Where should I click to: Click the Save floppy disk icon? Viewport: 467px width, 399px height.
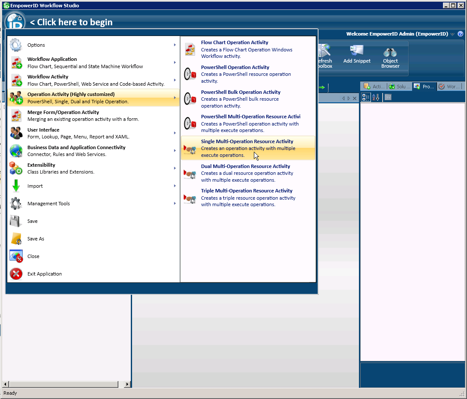[x=16, y=221]
